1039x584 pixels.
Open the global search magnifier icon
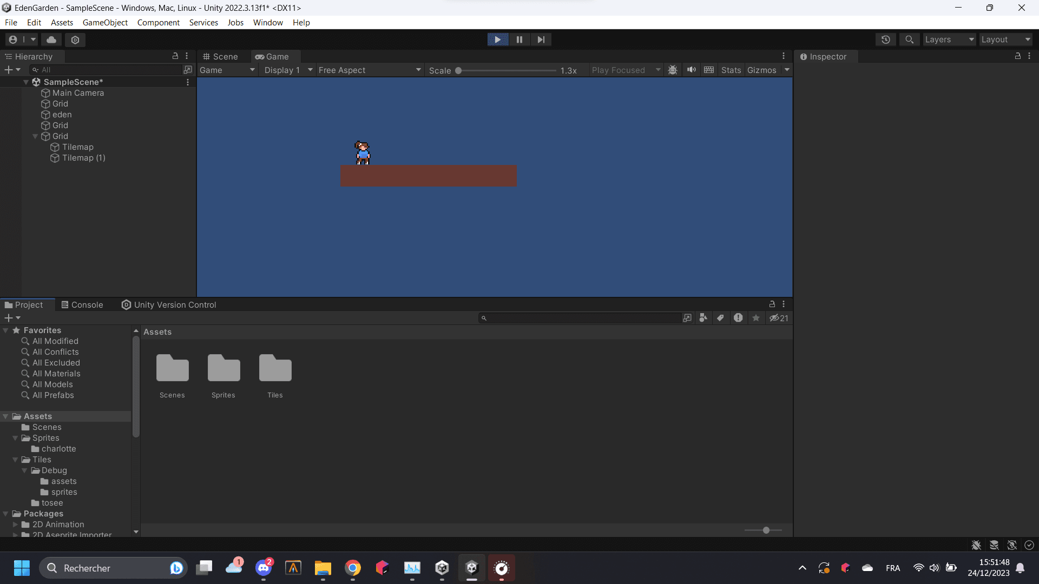909,39
